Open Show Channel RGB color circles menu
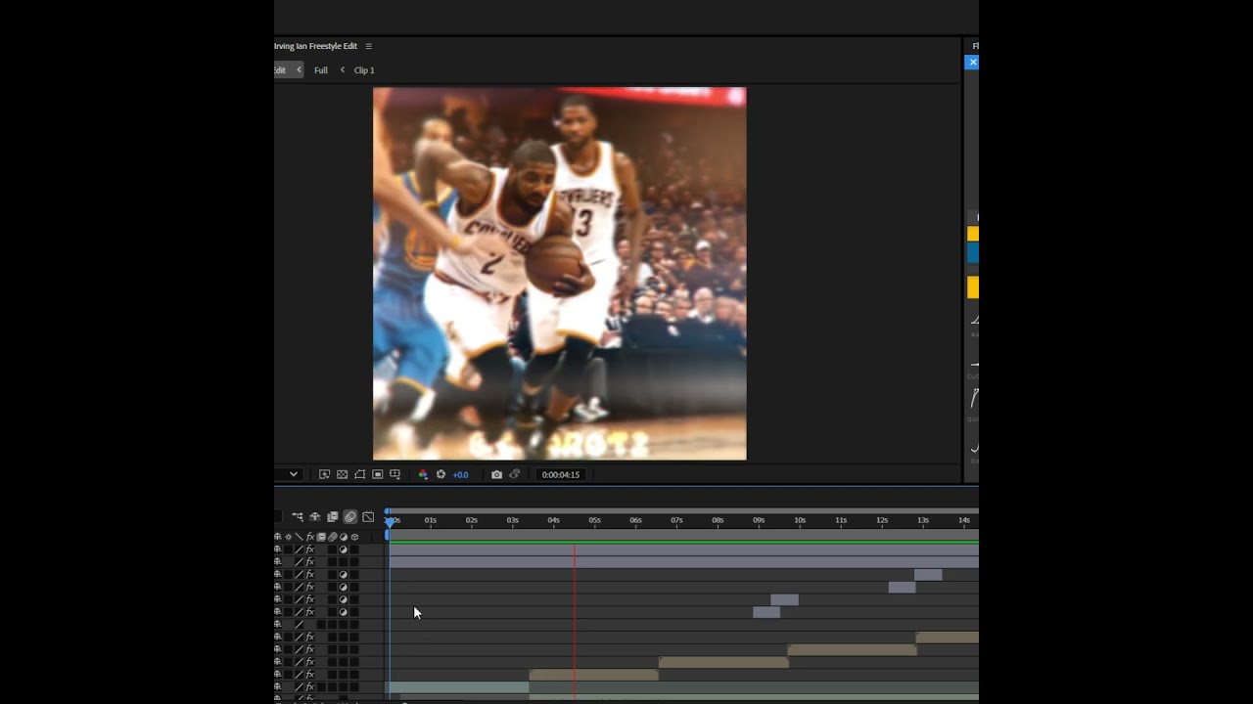The height and width of the screenshot is (704, 1253). click(423, 474)
